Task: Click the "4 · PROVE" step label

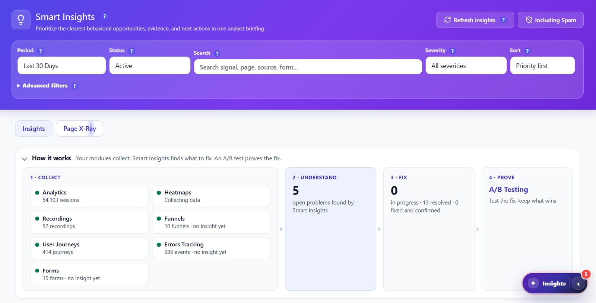Action: coord(502,177)
